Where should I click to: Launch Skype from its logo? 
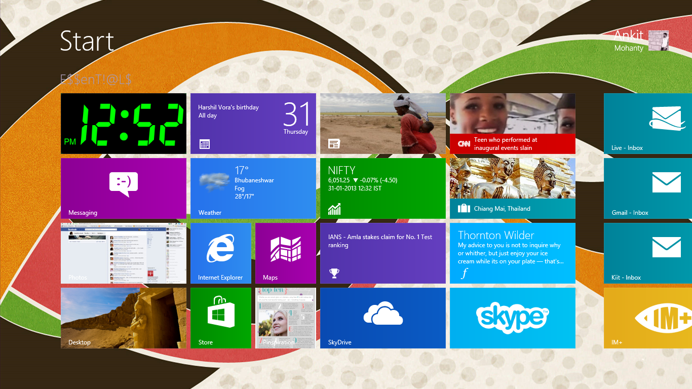513,317
